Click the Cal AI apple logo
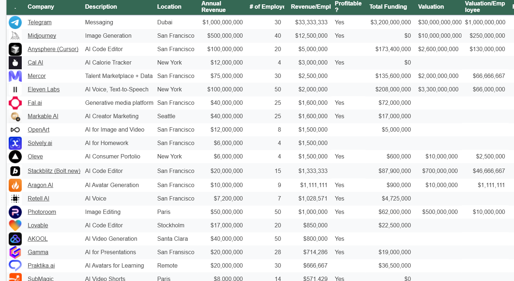Screen dimensions: 514x281 point(15,63)
